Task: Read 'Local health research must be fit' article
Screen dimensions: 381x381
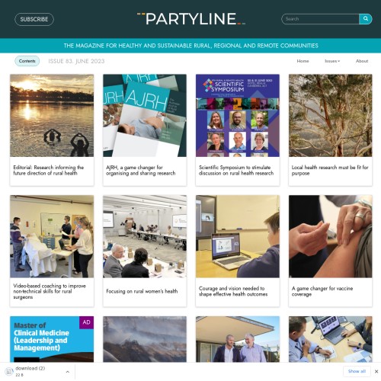Action: pos(330,171)
